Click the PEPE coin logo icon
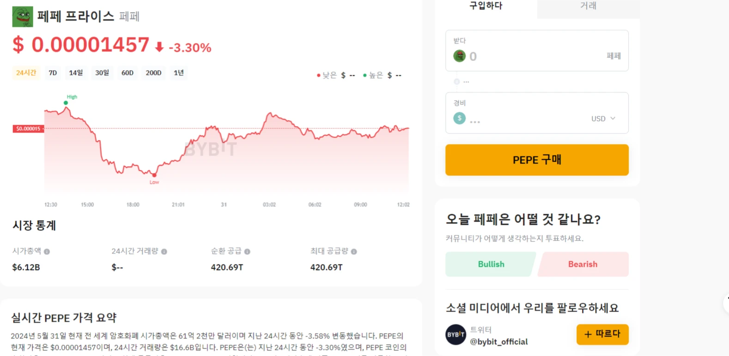 23,16
